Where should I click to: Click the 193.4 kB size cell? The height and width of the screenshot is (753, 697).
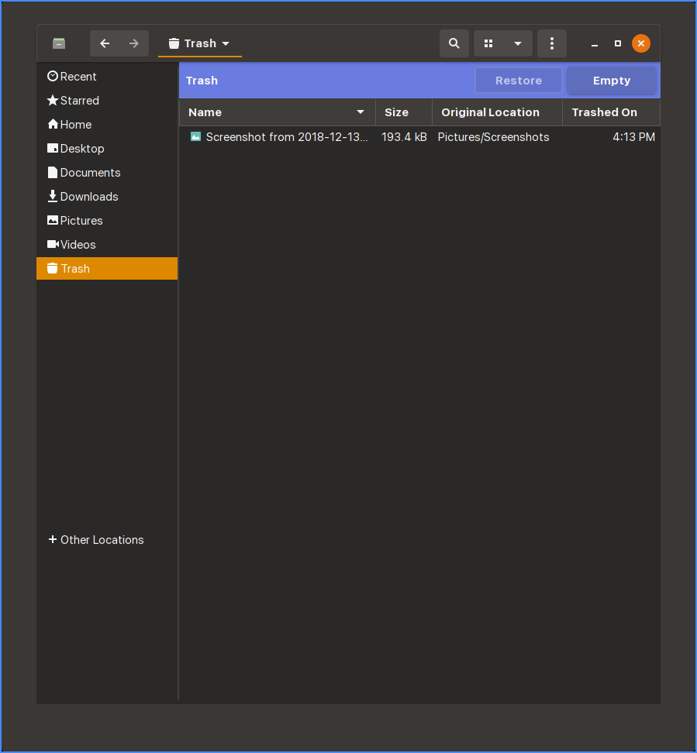pyautogui.click(x=404, y=137)
